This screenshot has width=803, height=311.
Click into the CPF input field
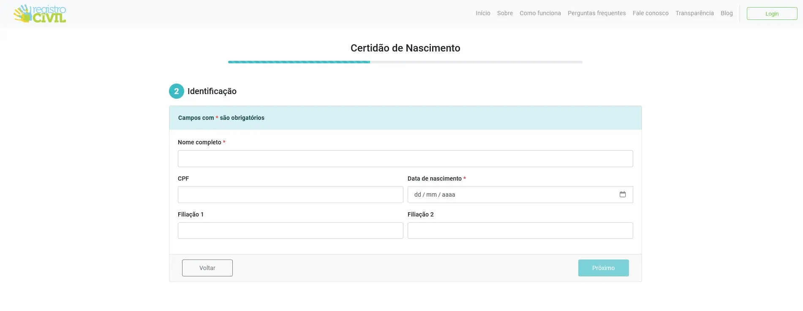click(290, 195)
